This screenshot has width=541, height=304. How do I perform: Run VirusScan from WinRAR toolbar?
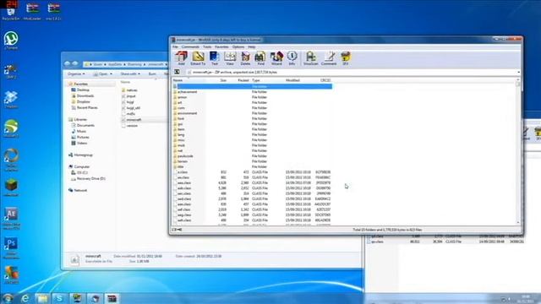coord(310,58)
